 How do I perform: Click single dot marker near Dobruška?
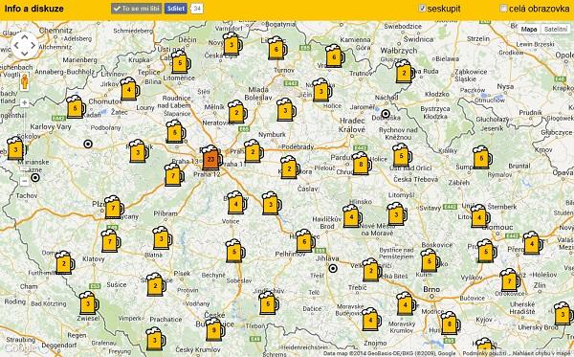pos(386,114)
